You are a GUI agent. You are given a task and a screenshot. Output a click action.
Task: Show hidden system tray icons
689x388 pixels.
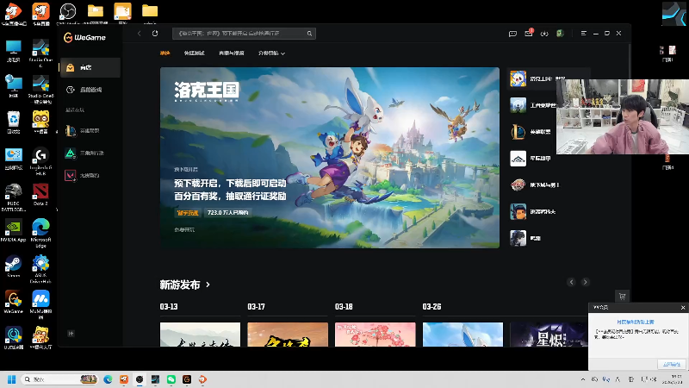pyautogui.click(x=583, y=379)
